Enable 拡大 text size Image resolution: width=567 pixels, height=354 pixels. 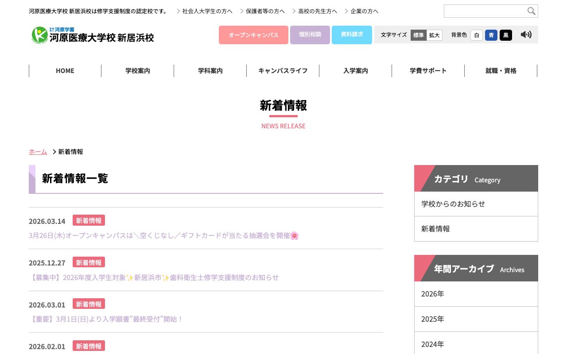pyautogui.click(x=434, y=35)
